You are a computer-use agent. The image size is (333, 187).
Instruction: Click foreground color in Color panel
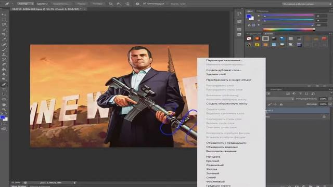(249, 16)
